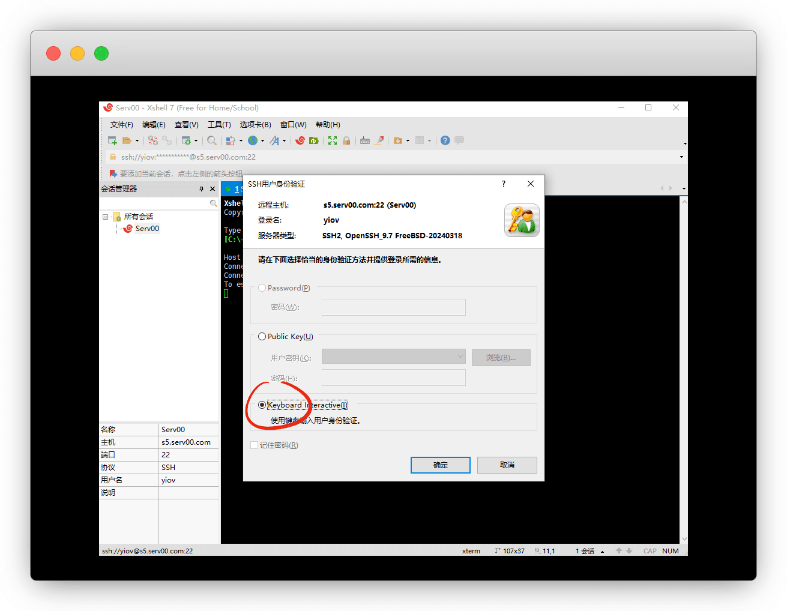Click the open session folder icon
This screenshot has width=787, height=611.
coord(127,140)
